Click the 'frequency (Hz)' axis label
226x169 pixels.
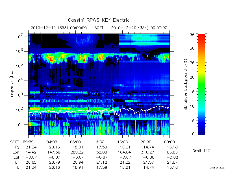coord(12,85)
